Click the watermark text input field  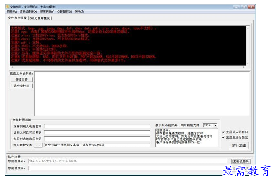97,145
